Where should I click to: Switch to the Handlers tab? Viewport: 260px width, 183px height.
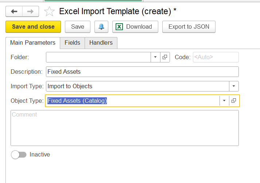pyautogui.click(x=101, y=43)
